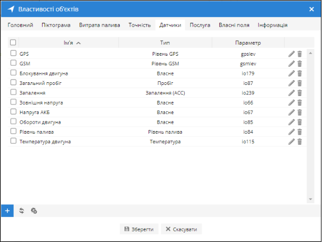Screen dimensions: 322x242
Task: Click parameter value gpslev
Action: [x=248, y=54]
